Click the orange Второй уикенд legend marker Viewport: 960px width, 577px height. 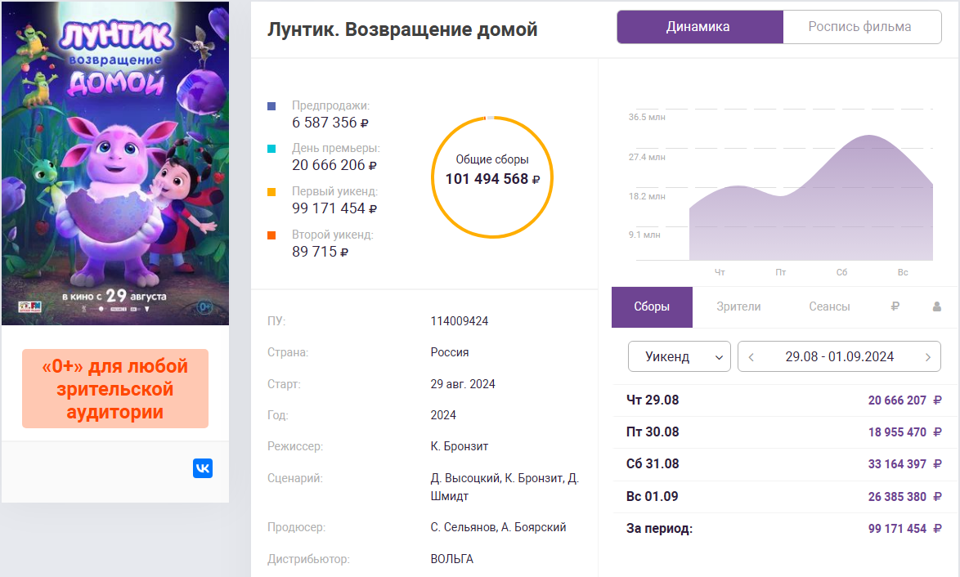point(271,235)
